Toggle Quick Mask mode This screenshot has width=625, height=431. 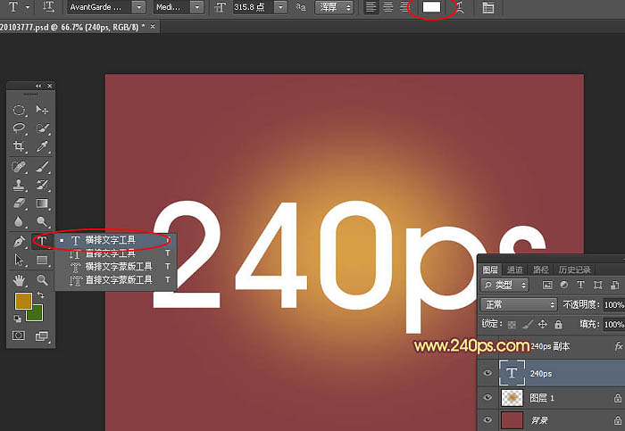click(x=19, y=336)
